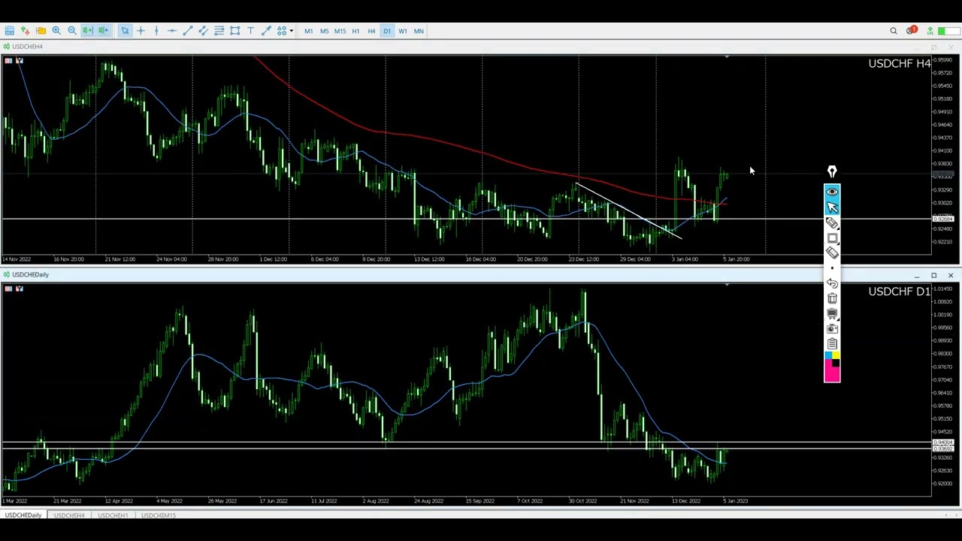Switch to the USDCHF H4 chart tab
This screenshot has height=541, width=962.
(x=69, y=515)
